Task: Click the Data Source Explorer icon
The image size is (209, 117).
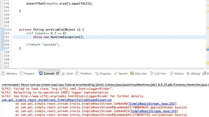Action: (x=132, y=73)
